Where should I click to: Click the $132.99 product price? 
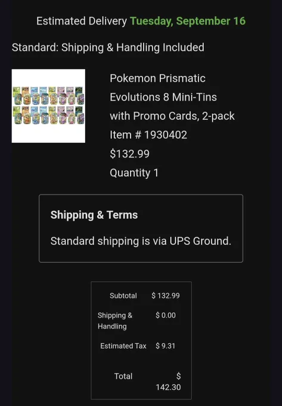click(129, 154)
